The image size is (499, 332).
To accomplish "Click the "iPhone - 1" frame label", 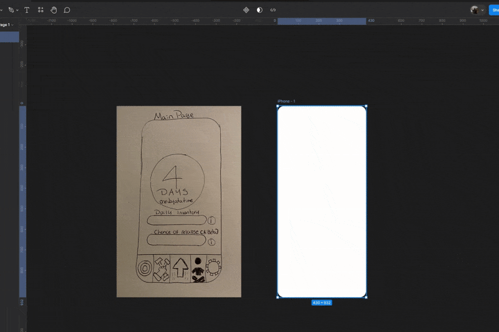I will tap(286, 101).
